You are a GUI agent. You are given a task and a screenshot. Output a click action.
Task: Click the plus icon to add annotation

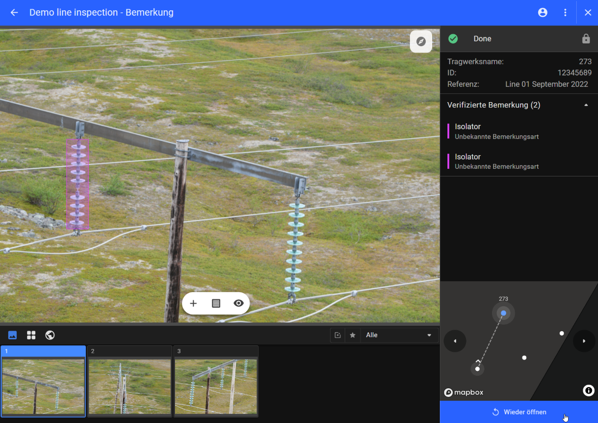pyautogui.click(x=194, y=304)
